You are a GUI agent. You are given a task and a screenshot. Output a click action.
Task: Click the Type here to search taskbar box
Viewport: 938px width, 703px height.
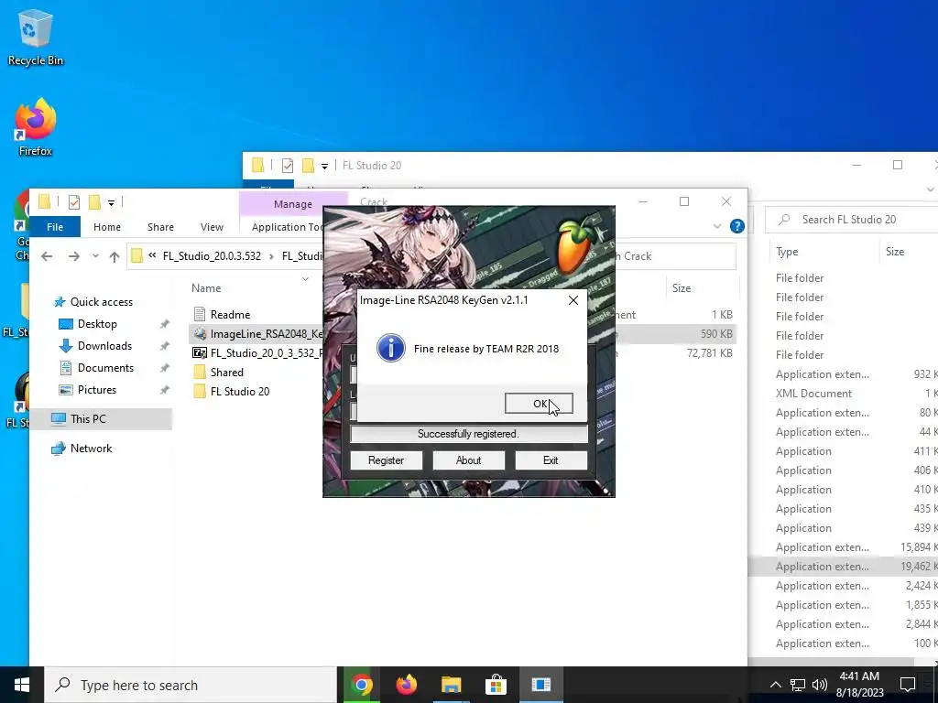click(x=191, y=685)
